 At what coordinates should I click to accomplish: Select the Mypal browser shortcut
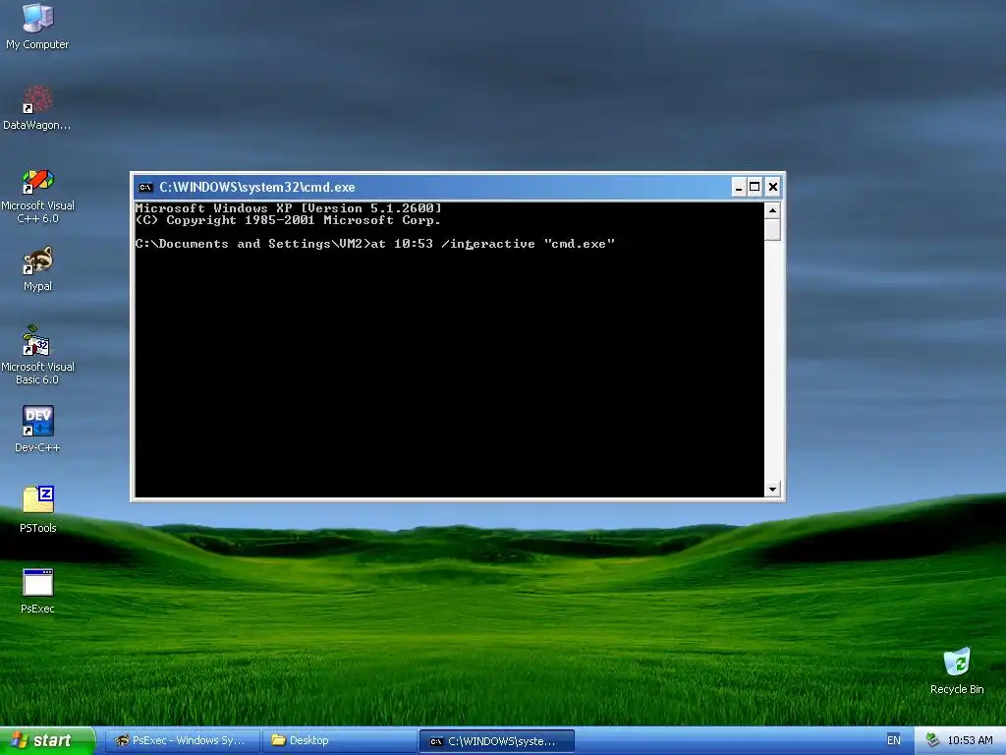click(x=37, y=269)
